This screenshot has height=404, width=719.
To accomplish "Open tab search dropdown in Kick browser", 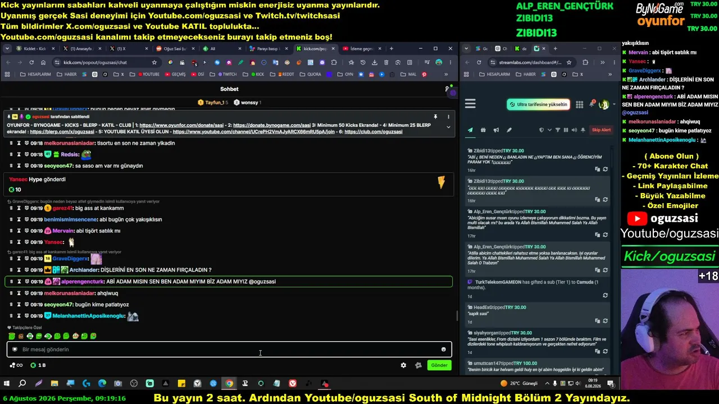I will pyautogui.click(x=7, y=49).
